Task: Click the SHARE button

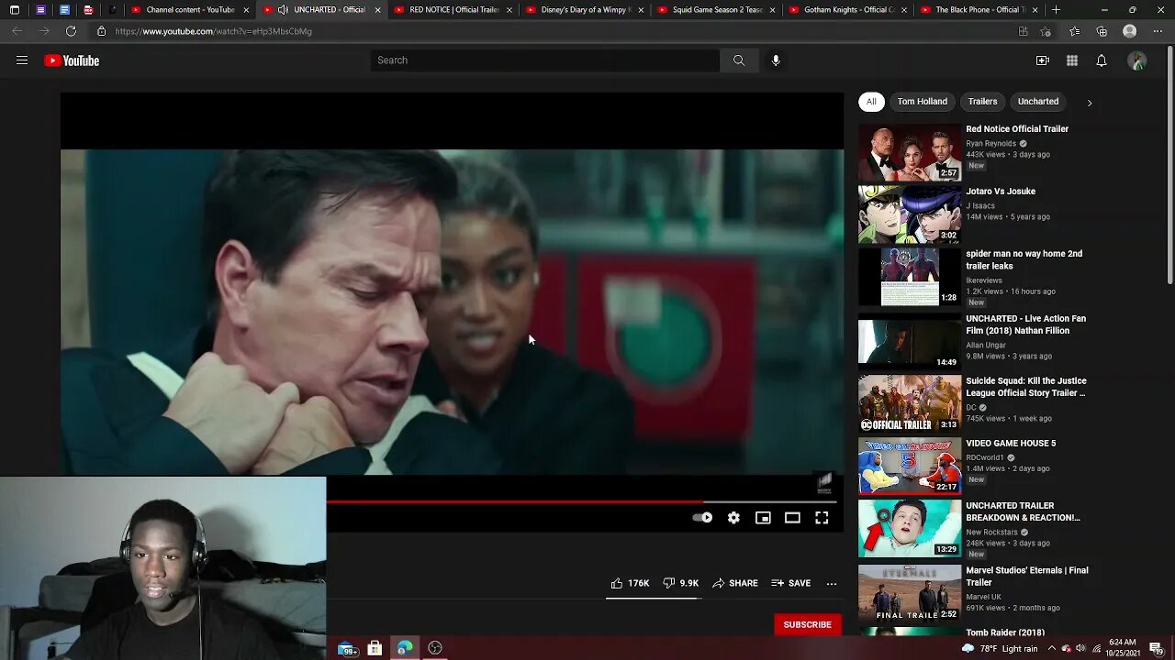Action: pos(735,583)
